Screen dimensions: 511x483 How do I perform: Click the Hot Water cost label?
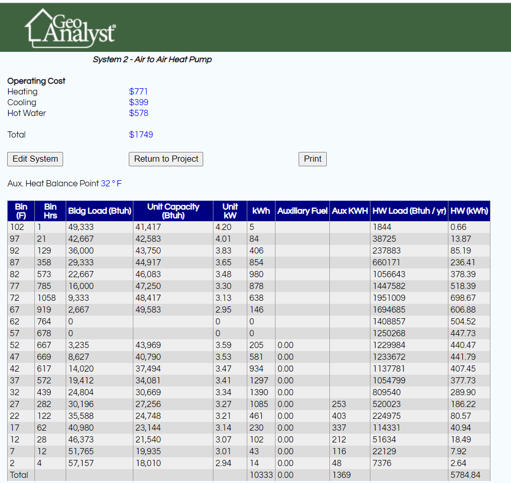pyautogui.click(x=27, y=113)
